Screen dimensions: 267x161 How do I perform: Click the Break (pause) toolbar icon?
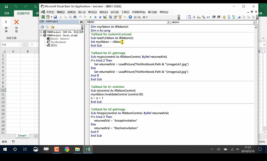click(95, 17)
